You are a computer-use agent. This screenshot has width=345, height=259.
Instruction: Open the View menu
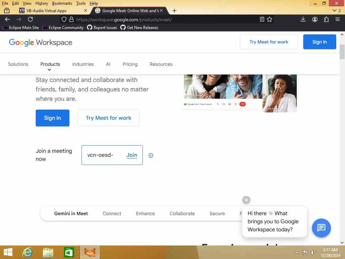point(27,3)
